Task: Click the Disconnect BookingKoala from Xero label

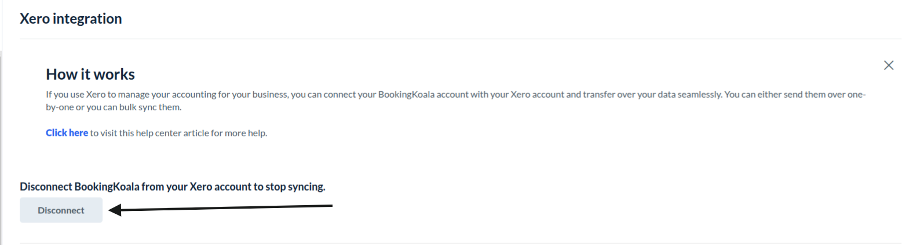Action: pyautogui.click(x=172, y=187)
